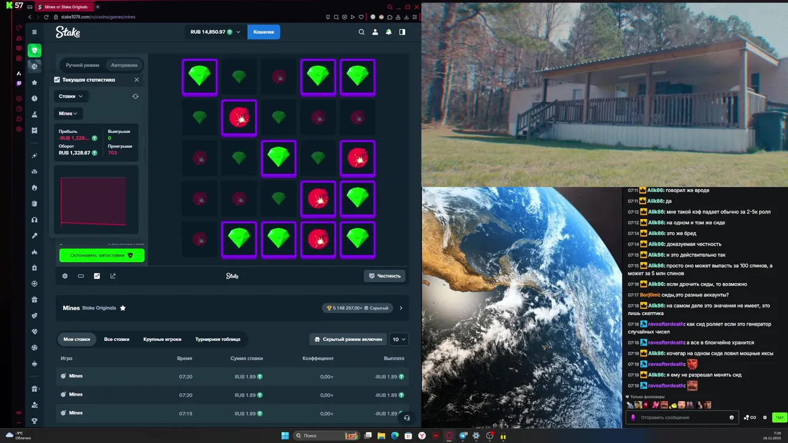Select the Крупные игроки tab
This screenshot has width=788, height=443.
pos(163,339)
